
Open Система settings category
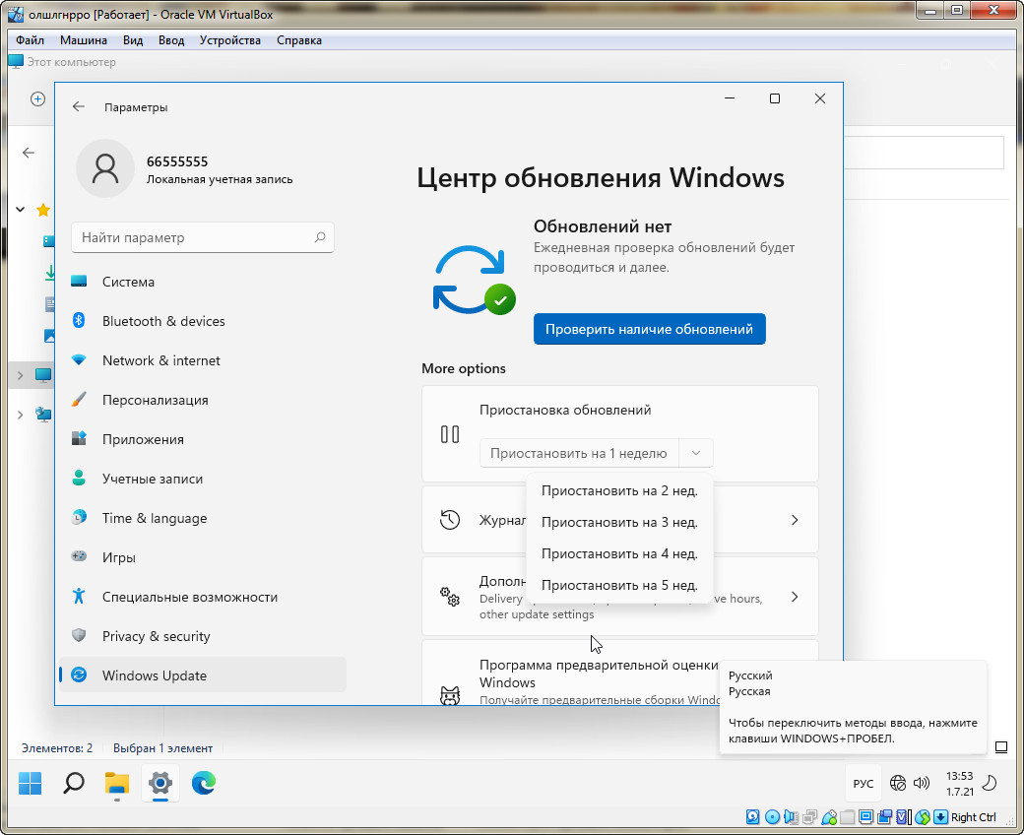[x=128, y=282]
